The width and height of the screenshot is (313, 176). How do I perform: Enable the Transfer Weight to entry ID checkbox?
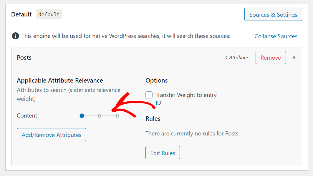click(149, 95)
